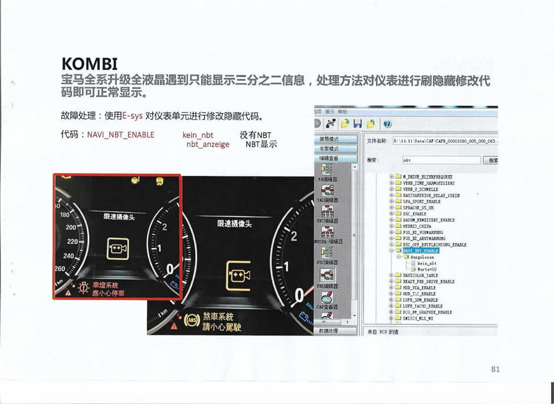Select the HUD_VIA_ENABLE tree row
Screen dimensions: 554x404
420,288
